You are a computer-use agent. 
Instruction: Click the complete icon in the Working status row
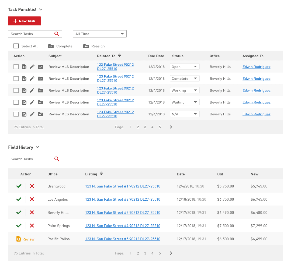point(40,90)
